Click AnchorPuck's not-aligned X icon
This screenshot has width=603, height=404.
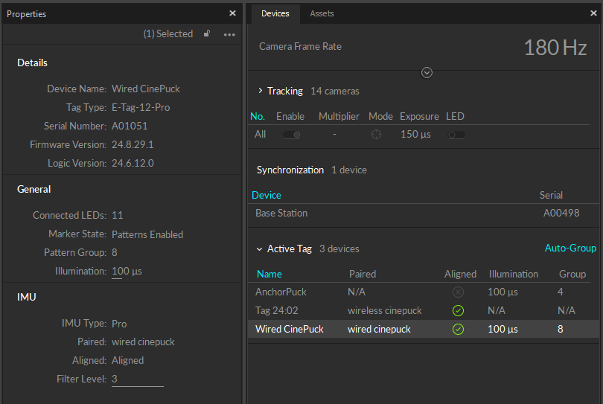tap(459, 292)
